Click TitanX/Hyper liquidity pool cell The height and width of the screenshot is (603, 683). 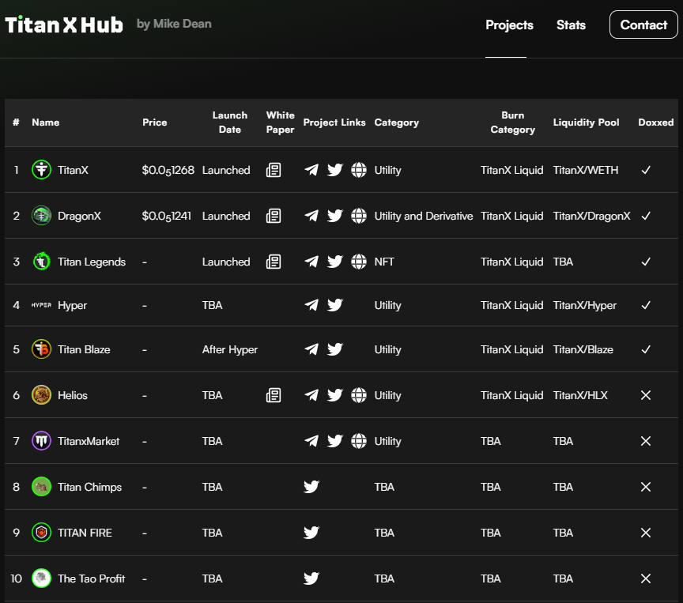[584, 306]
